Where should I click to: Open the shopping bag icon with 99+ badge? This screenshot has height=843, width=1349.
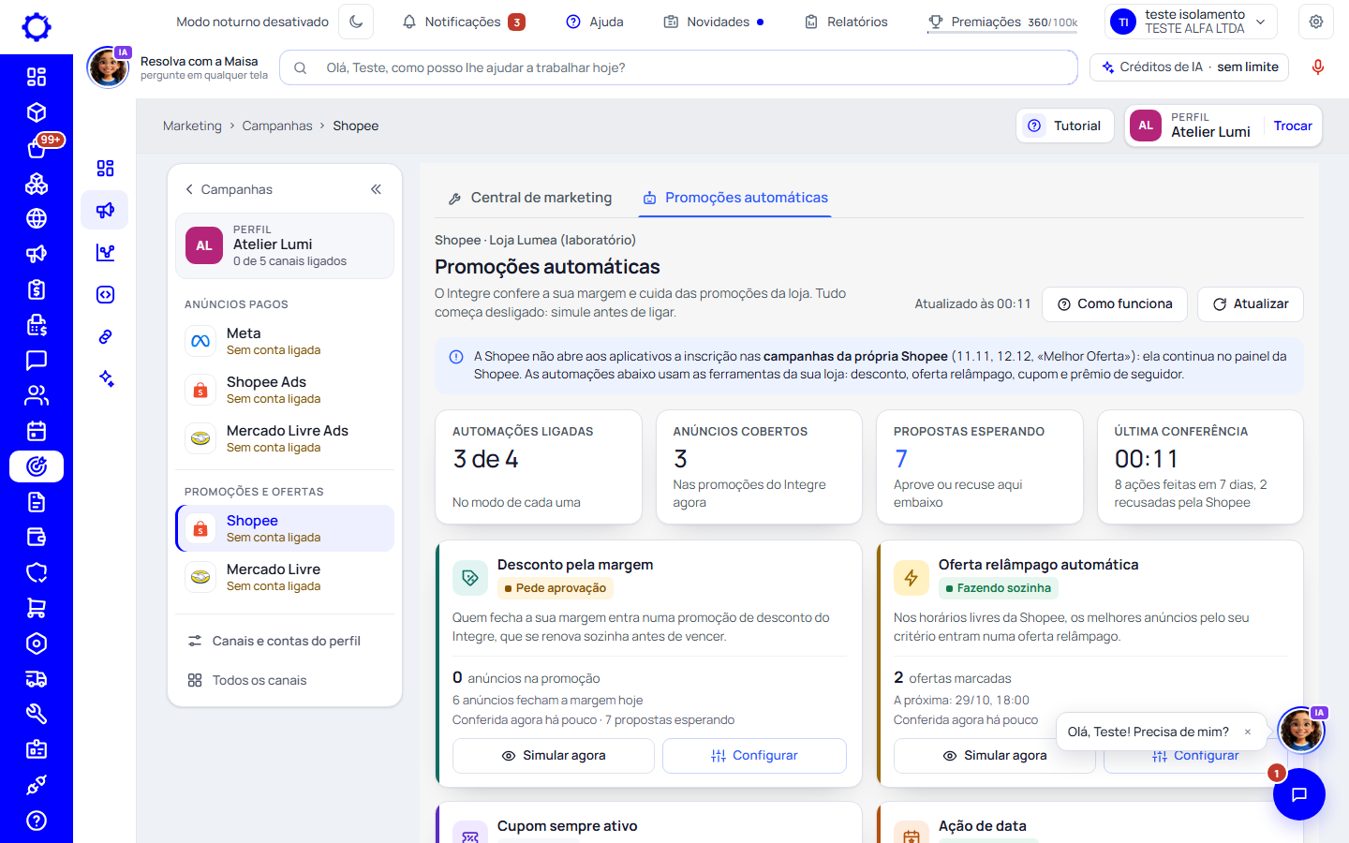(37, 148)
